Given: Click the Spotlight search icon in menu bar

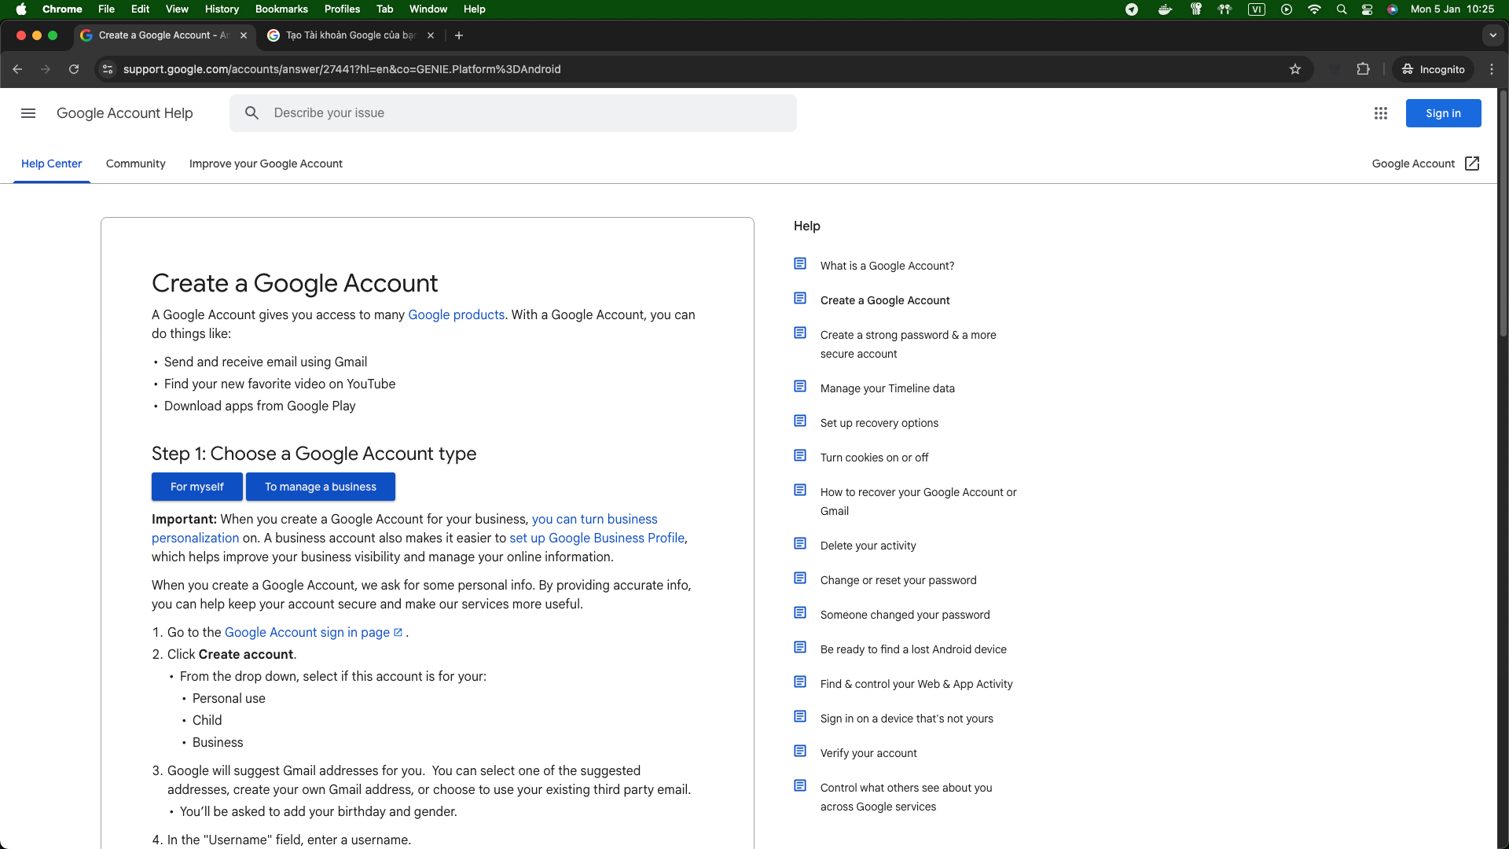Looking at the screenshot, I should coord(1342,9).
